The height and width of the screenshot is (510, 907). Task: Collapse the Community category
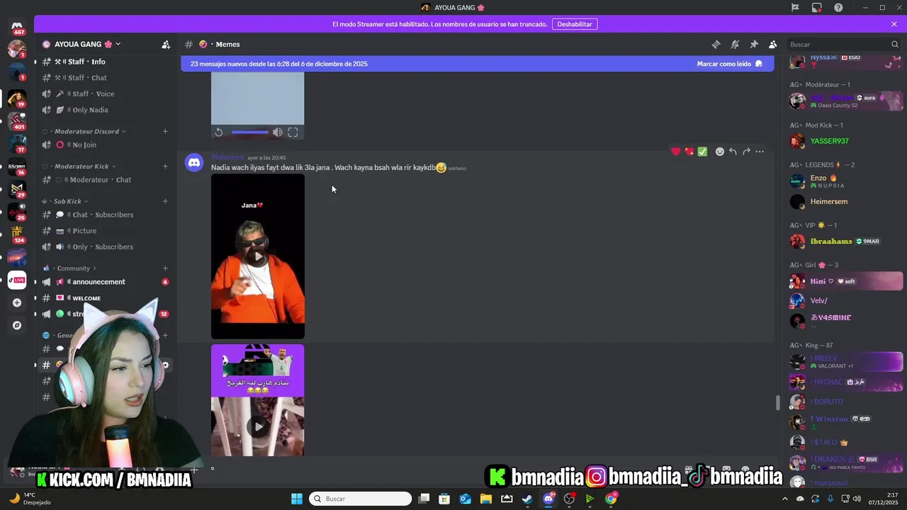pos(69,268)
